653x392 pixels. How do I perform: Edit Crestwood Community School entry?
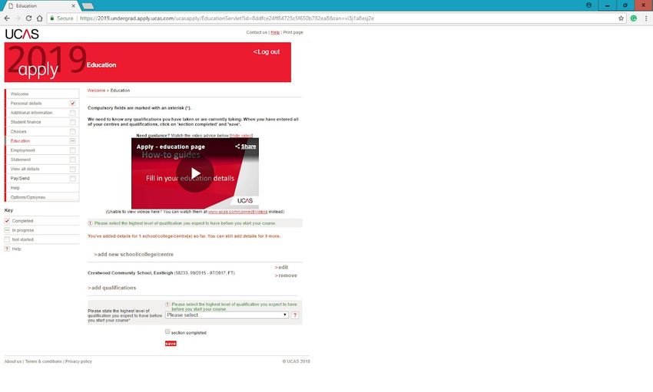281,267
